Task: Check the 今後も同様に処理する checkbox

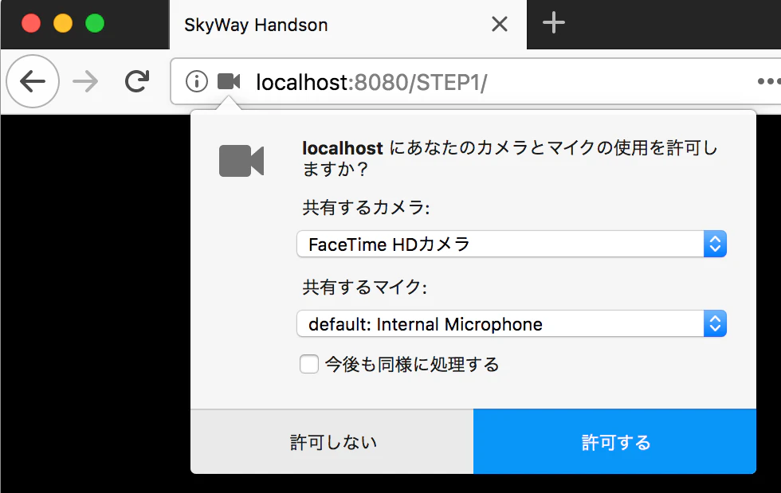Action: click(x=309, y=364)
